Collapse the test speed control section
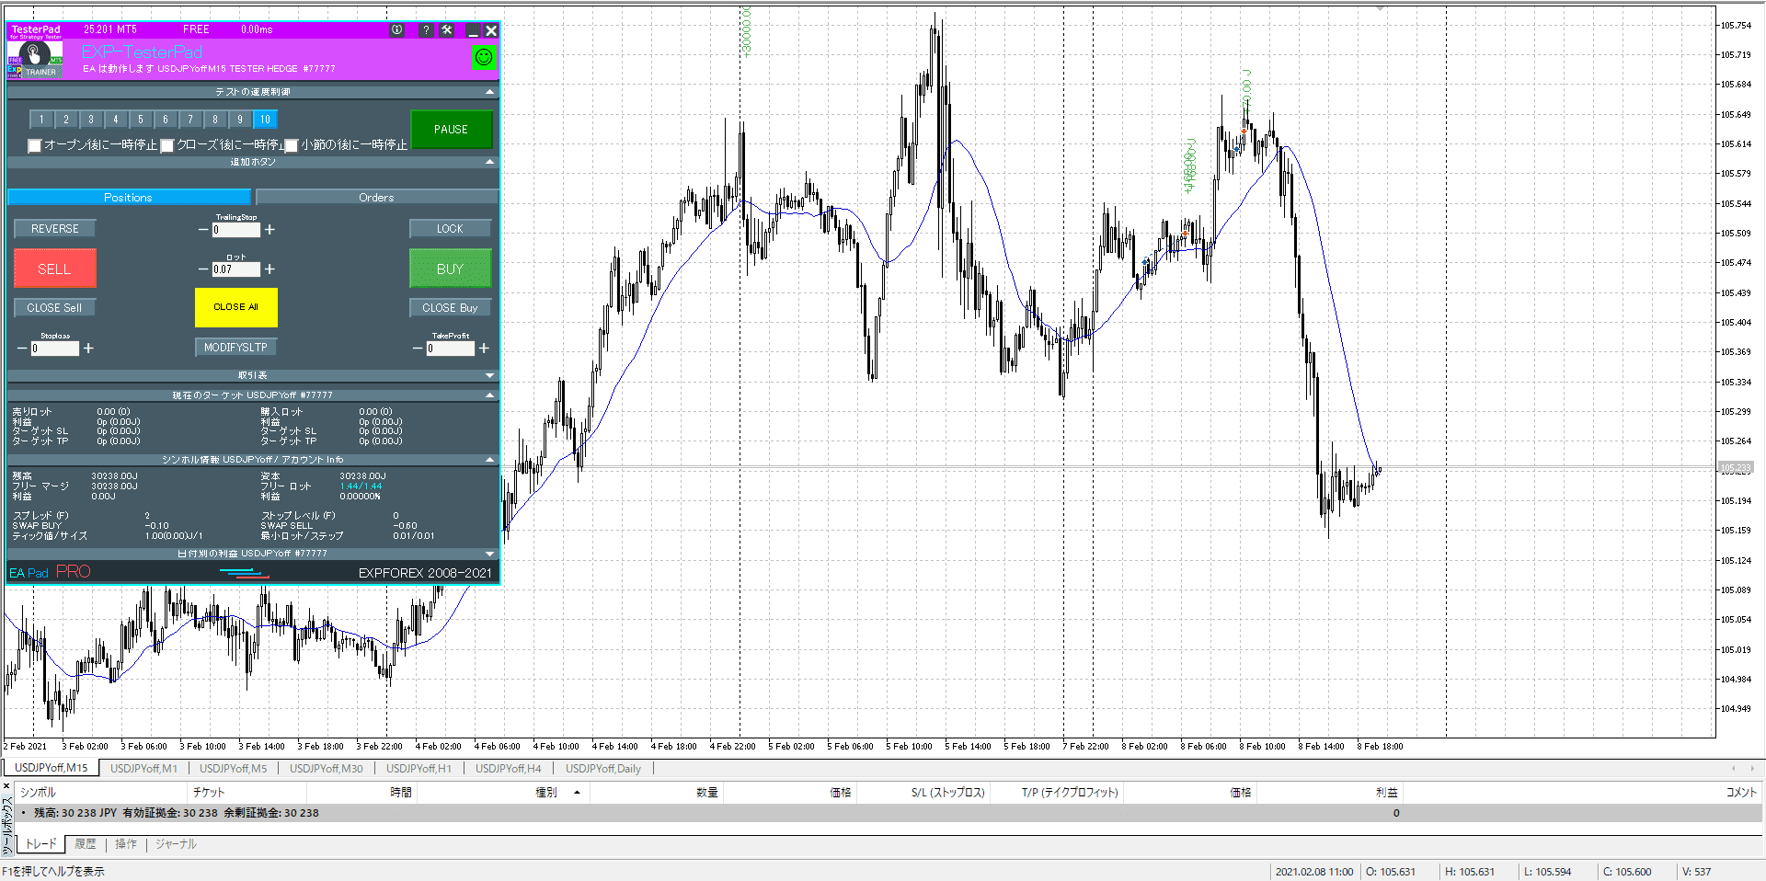Image resolution: width=1766 pixels, height=881 pixels. (489, 92)
